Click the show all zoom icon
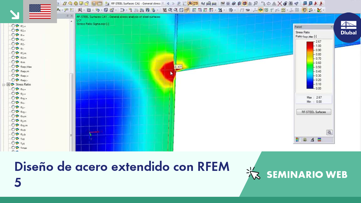This screenshot has height=203, width=361. click(176, 10)
